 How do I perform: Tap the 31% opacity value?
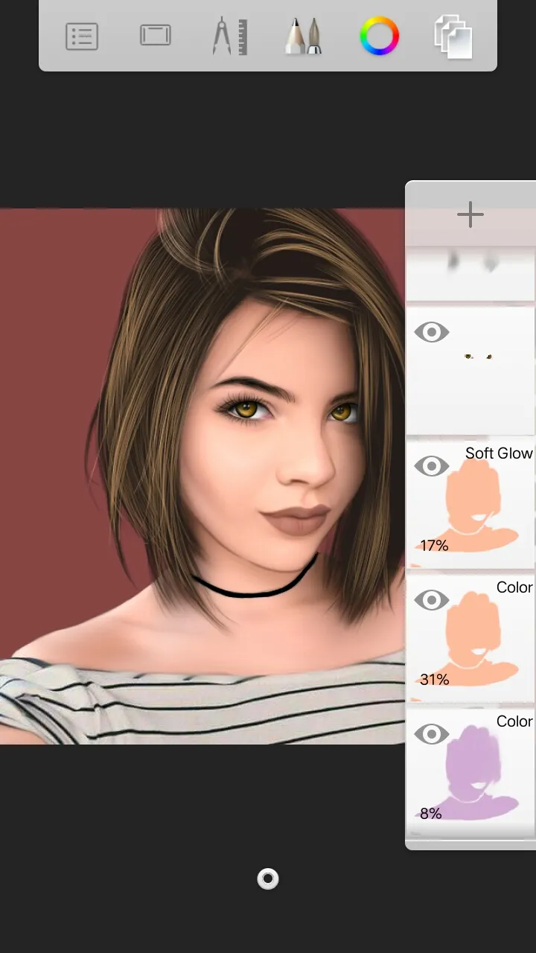434,680
